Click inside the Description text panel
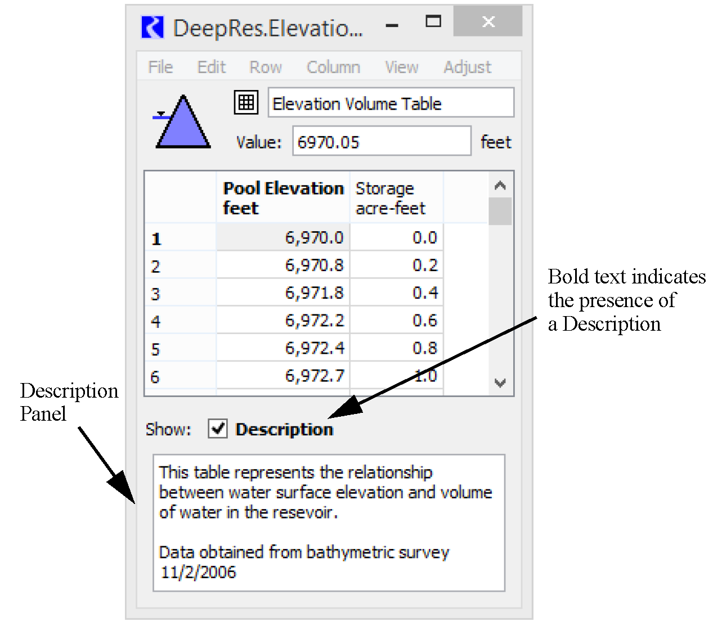 [329, 523]
